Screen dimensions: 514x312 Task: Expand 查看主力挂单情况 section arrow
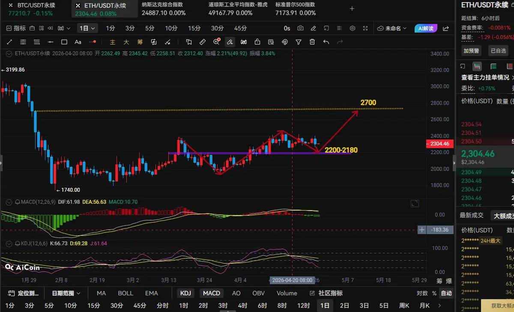tap(513, 77)
